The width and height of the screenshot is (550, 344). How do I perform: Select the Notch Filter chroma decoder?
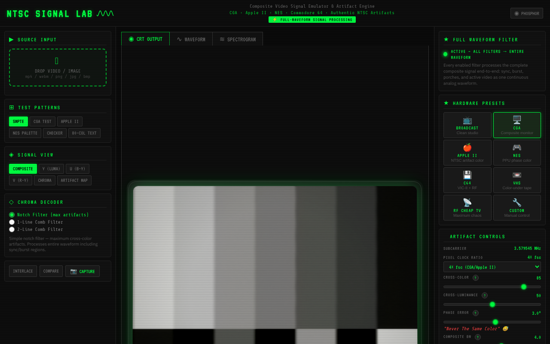(x=12, y=215)
